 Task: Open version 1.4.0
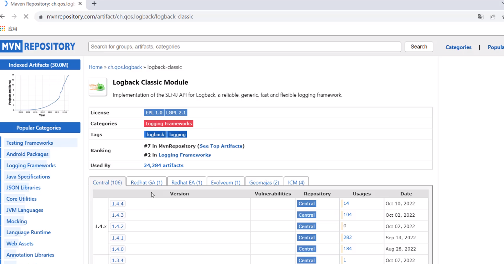coord(118,249)
